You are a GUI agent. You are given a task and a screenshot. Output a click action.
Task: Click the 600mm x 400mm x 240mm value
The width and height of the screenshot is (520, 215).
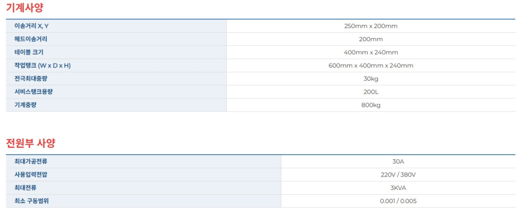[371, 66]
